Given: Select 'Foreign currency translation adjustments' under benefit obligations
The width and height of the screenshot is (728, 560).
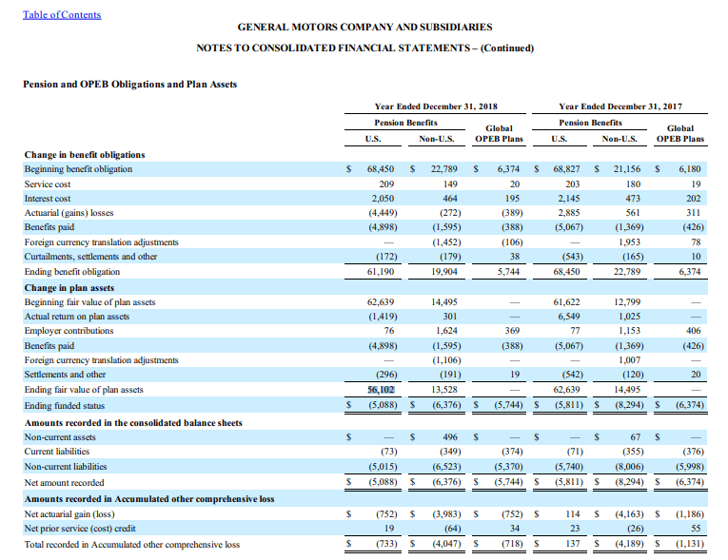Looking at the screenshot, I should click(101, 242).
